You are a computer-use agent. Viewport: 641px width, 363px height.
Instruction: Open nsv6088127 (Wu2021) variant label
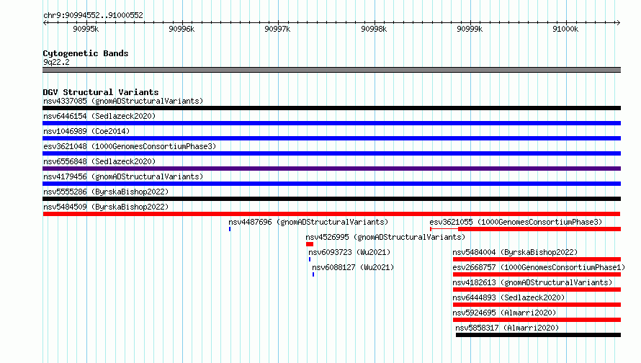(353, 267)
